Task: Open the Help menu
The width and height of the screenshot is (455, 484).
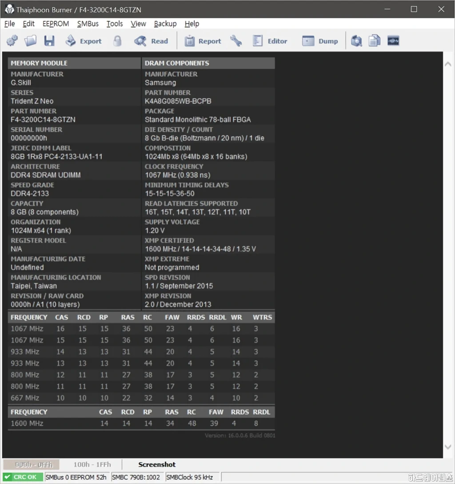Action: pyautogui.click(x=192, y=24)
